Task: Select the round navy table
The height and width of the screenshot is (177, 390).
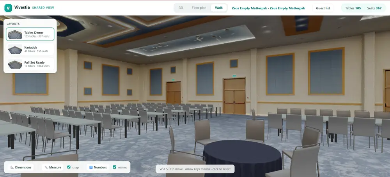Action: click(x=242, y=159)
